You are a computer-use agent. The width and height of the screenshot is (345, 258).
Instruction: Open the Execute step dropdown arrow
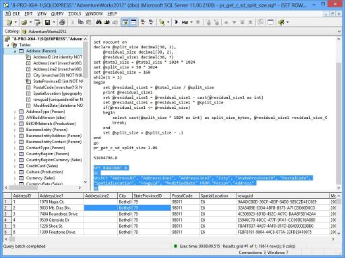tap(191, 22)
